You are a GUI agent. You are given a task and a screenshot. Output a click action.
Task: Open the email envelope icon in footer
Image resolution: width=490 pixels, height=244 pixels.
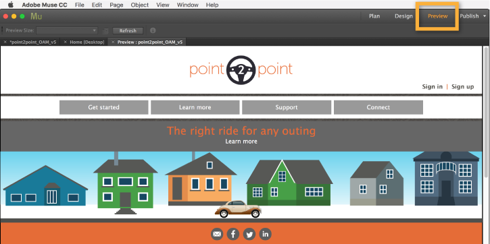tap(217, 234)
